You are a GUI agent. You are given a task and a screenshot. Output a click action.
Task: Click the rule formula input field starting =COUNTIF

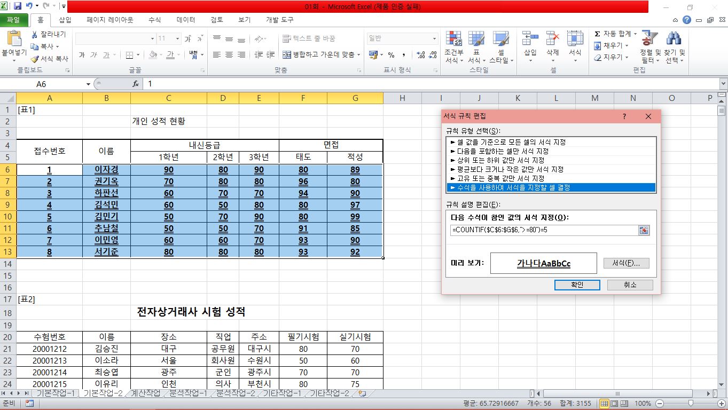(x=543, y=230)
